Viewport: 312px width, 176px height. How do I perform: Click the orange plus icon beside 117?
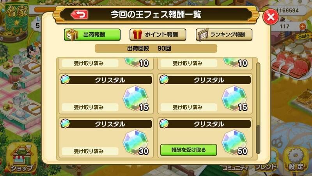click(x=303, y=26)
